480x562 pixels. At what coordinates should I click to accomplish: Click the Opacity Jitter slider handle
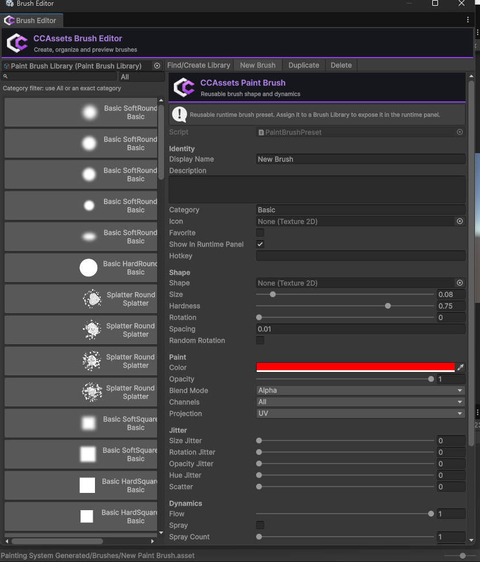(x=259, y=464)
